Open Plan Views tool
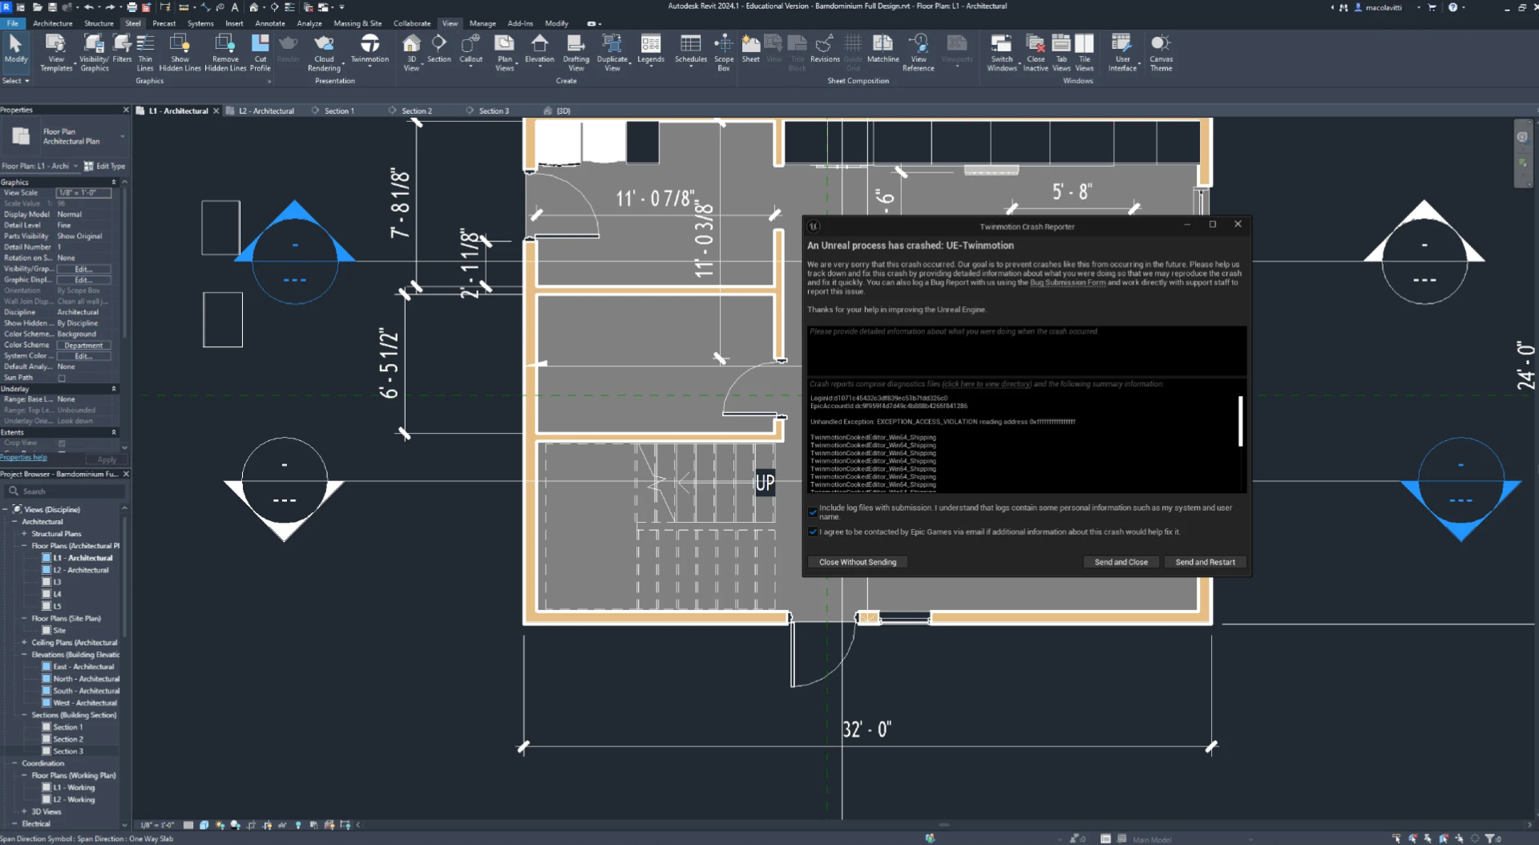 (x=504, y=53)
